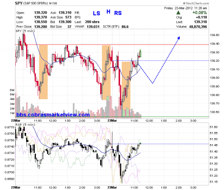
Task: Click the 6M volume axis label
Action: tap(12, 90)
